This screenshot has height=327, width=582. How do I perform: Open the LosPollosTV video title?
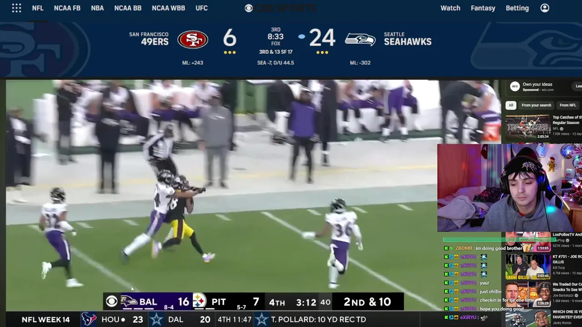(x=567, y=235)
